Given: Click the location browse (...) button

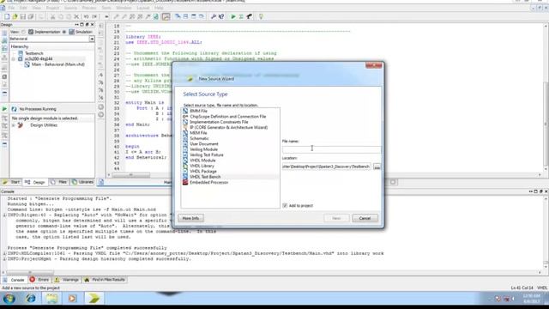Looking at the screenshot, I should click(377, 167).
